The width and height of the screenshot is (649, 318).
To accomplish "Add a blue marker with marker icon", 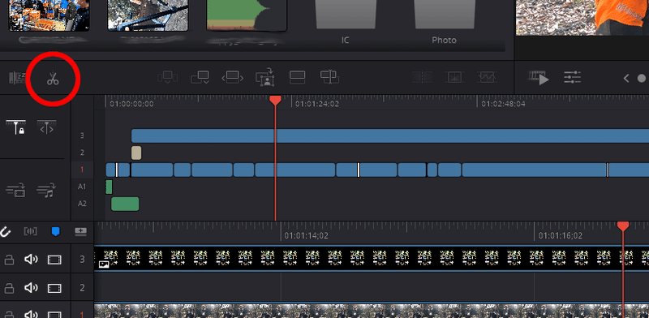I will click(55, 232).
